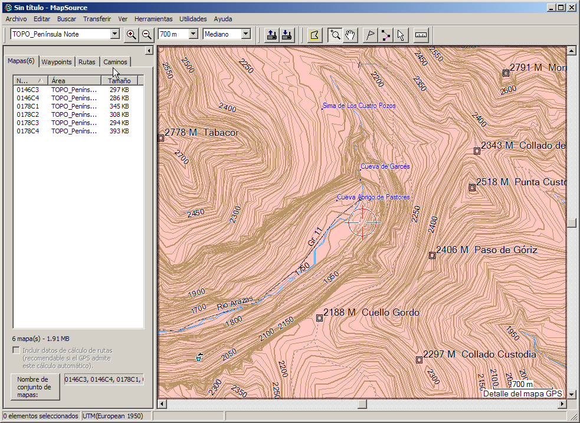Screen dimensions: 580x423
Task: Open the Herramientas menu
Action: [153, 19]
